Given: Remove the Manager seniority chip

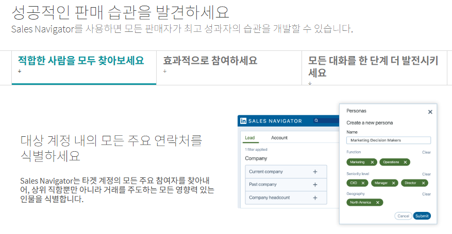Looking at the screenshot, I should 393,183.
